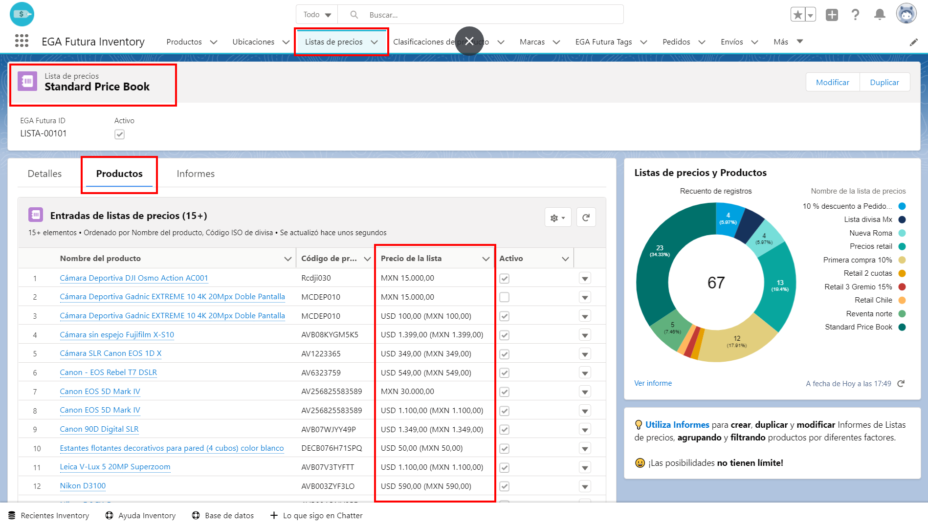Refresh the price list entries table

pos(586,218)
